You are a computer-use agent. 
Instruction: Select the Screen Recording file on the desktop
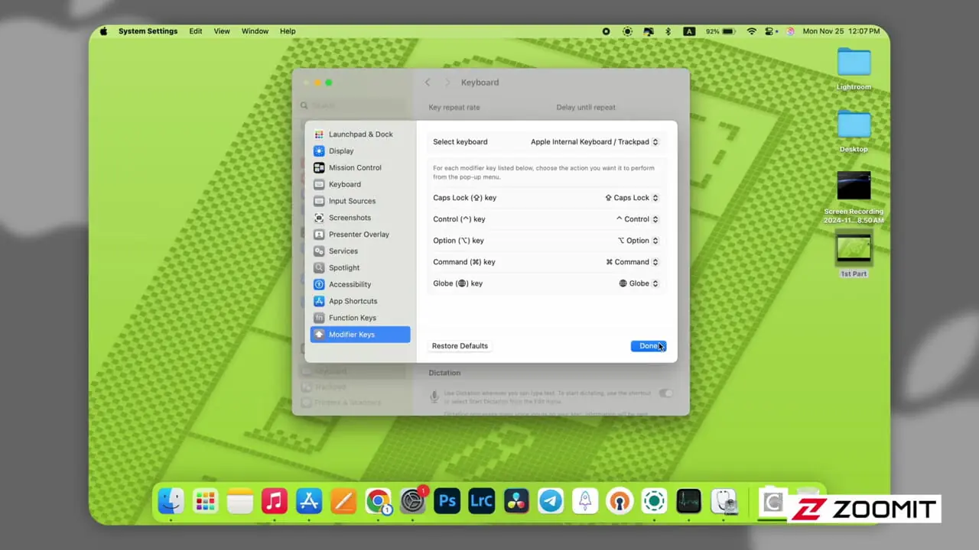854,197
